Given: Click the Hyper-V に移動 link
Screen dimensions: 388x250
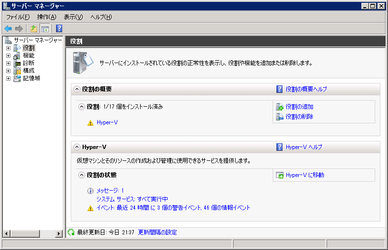Looking at the screenshot, I should click(x=304, y=175).
